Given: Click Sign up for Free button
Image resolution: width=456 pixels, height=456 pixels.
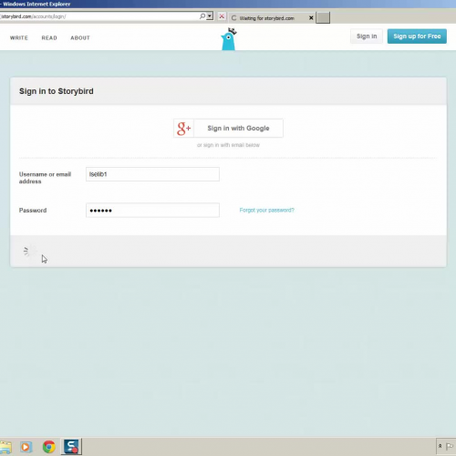Looking at the screenshot, I should (417, 36).
